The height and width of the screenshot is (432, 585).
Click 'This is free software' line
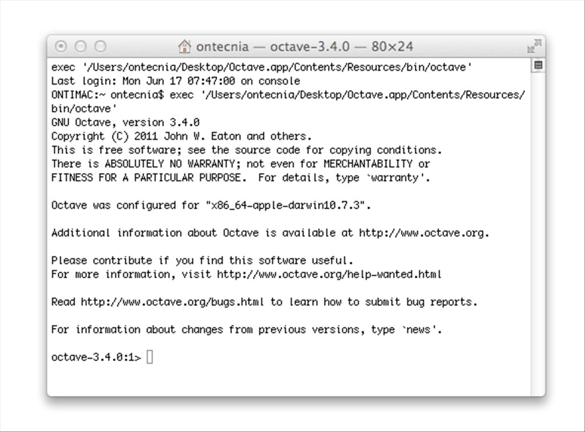[x=247, y=150]
